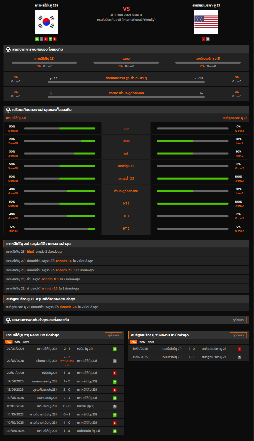254x441 pixels.
Task: Switch to AWAY filter in Korea U23 results
Action: click(x=26, y=342)
